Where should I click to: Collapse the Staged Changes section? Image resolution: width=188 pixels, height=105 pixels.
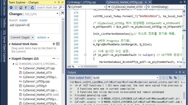tap(10, 59)
